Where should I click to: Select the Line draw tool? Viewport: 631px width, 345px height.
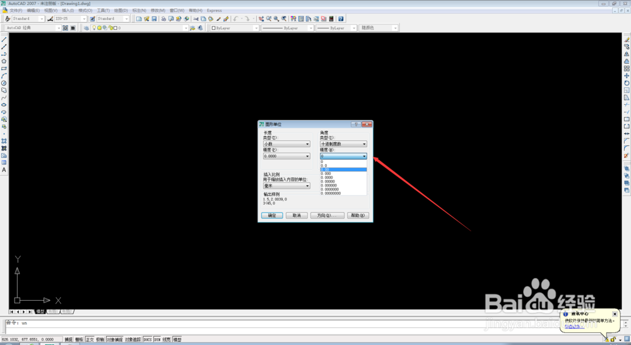(4, 40)
